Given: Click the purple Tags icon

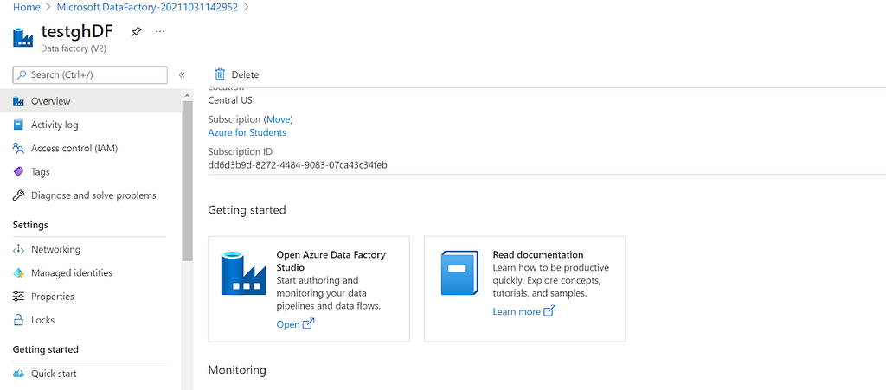Looking at the screenshot, I should coord(19,171).
